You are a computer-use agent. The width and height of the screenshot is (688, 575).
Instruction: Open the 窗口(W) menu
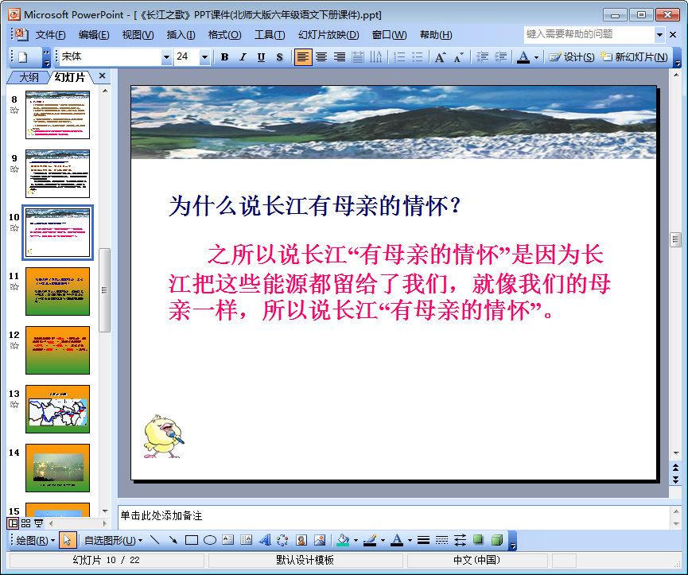click(389, 35)
